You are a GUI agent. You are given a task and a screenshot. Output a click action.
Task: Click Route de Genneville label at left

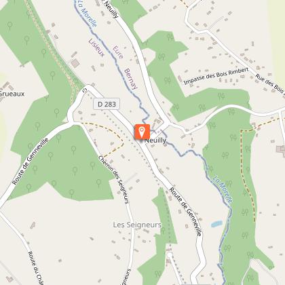pyautogui.click(x=31, y=161)
